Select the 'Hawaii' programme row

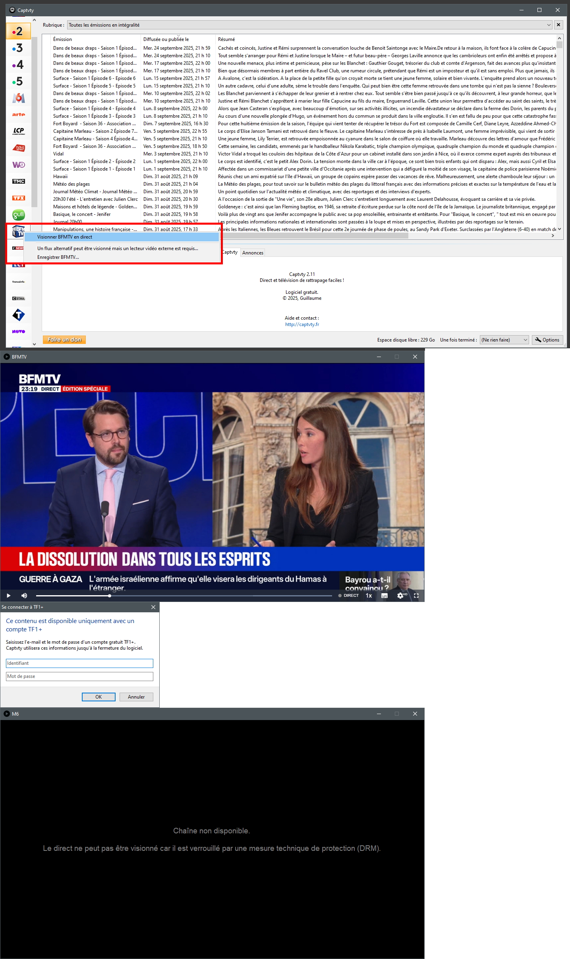click(x=304, y=177)
